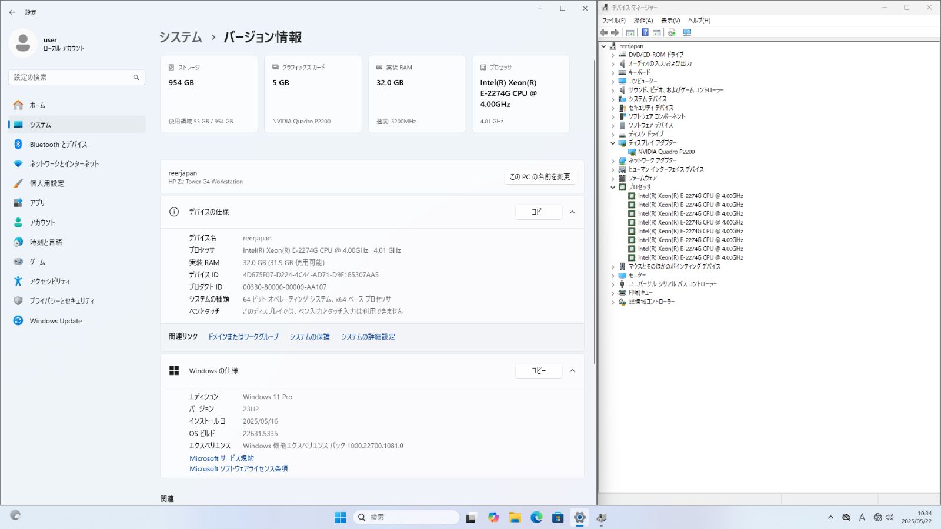Viewport: 941px width, 529px height.
Task: Open Microsoft Store from the taskbar
Action: pyautogui.click(x=558, y=517)
